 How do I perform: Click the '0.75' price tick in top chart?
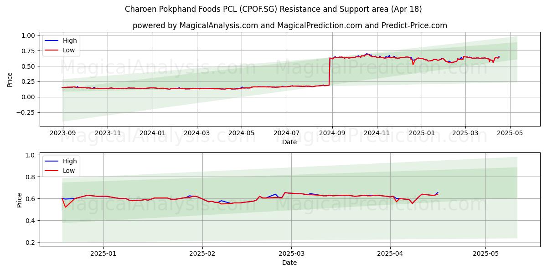tap(28, 51)
